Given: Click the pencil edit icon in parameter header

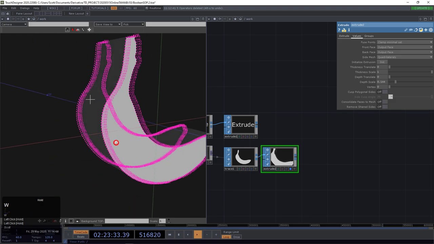Looking at the screenshot, I should click(406, 30).
